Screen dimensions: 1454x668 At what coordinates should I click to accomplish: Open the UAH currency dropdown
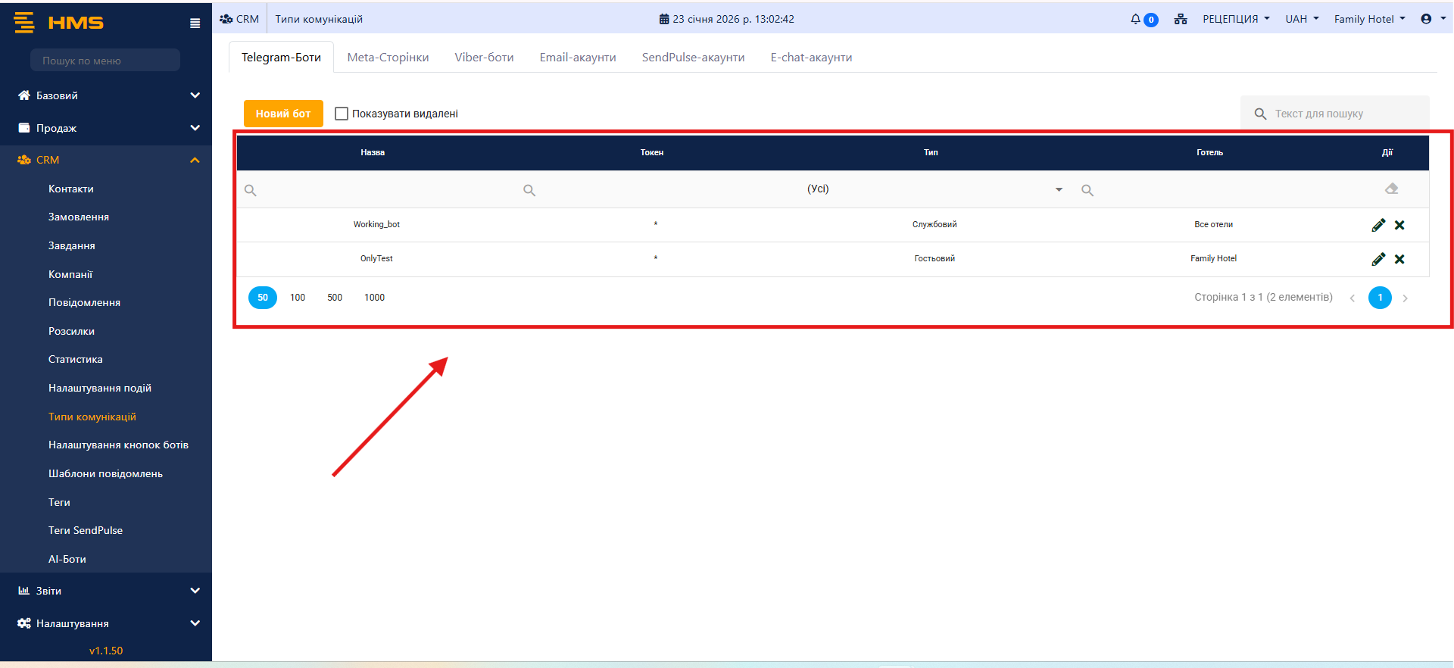(x=1301, y=19)
